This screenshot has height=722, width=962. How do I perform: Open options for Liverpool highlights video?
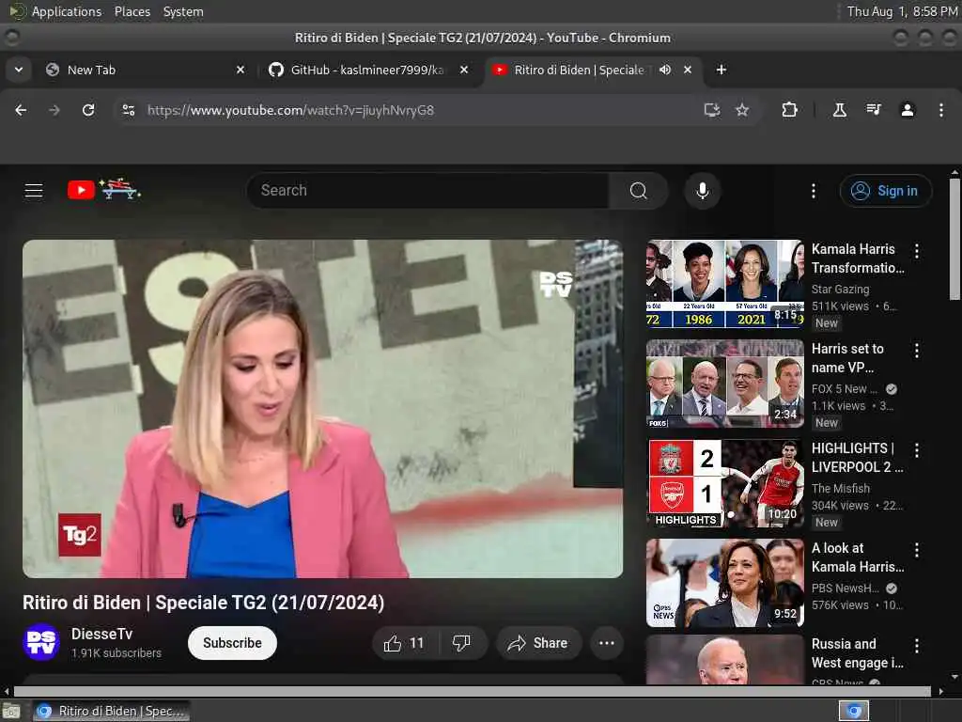pyautogui.click(x=917, y=450)
